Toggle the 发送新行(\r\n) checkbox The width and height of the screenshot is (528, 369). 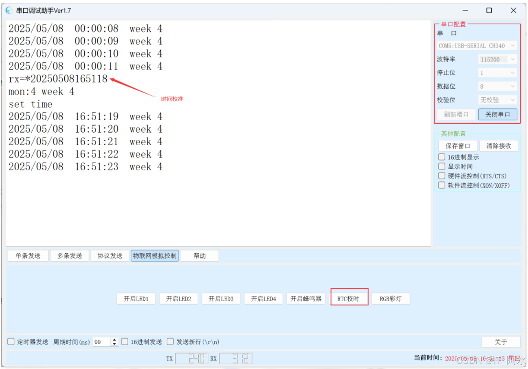170,342
